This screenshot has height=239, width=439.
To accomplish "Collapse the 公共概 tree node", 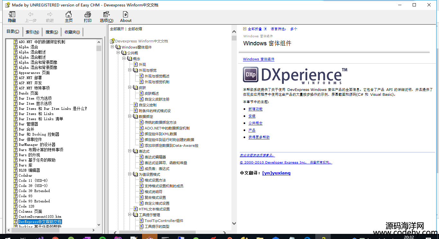I will 118,53.
